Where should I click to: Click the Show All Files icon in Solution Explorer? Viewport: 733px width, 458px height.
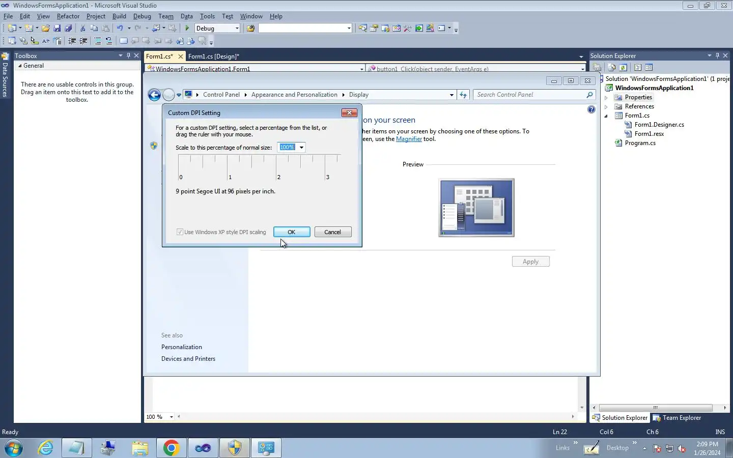click(611, 67)
